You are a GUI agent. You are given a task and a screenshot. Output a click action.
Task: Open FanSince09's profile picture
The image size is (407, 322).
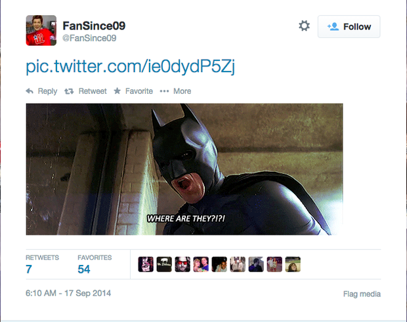click(41, 30)
